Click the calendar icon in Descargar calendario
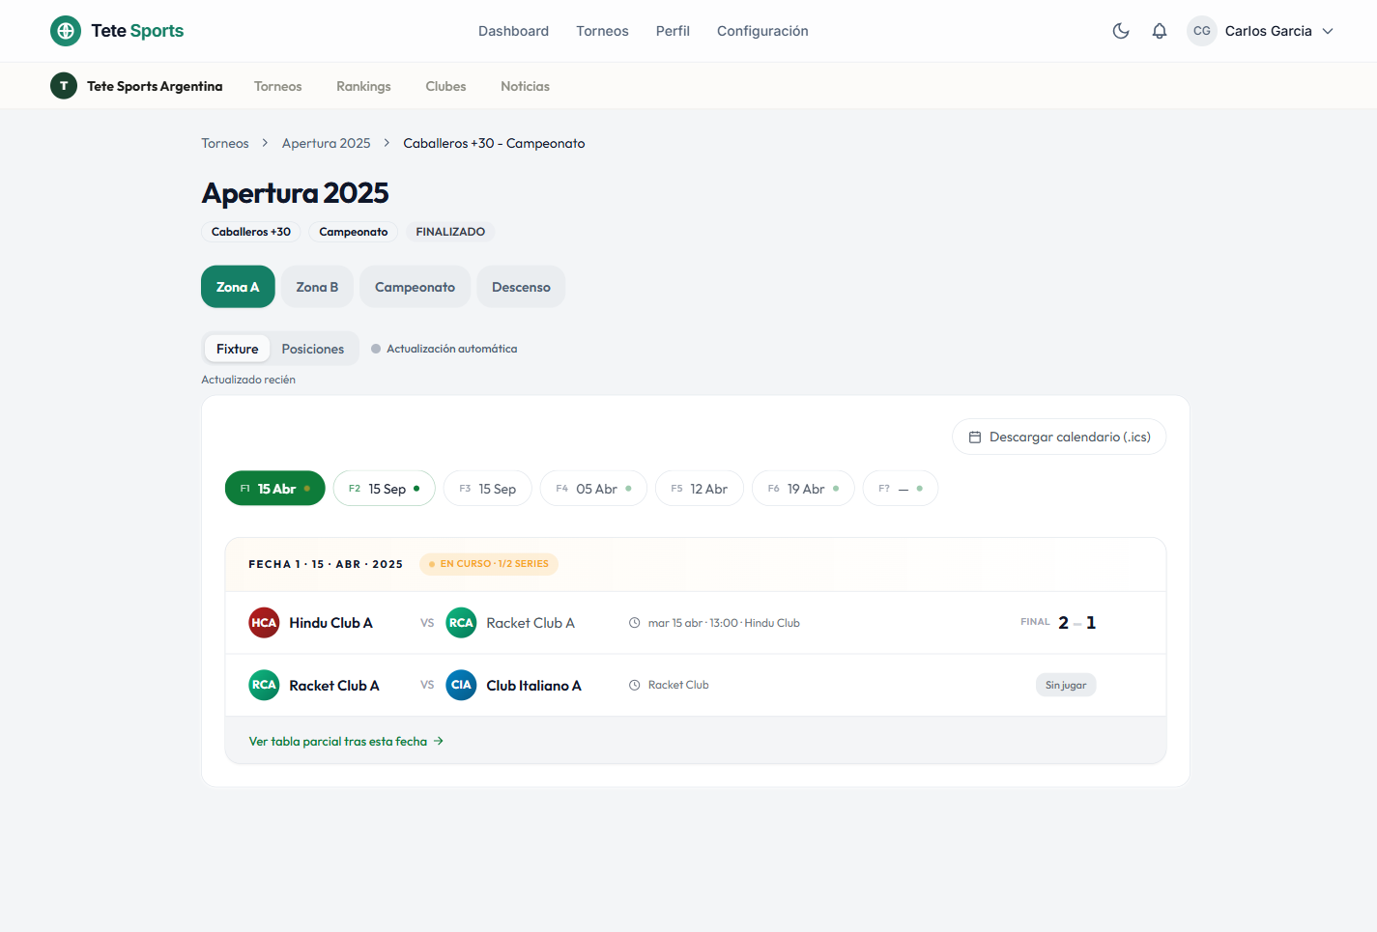This screenshot has width=1377, height=932. [975, 437]
